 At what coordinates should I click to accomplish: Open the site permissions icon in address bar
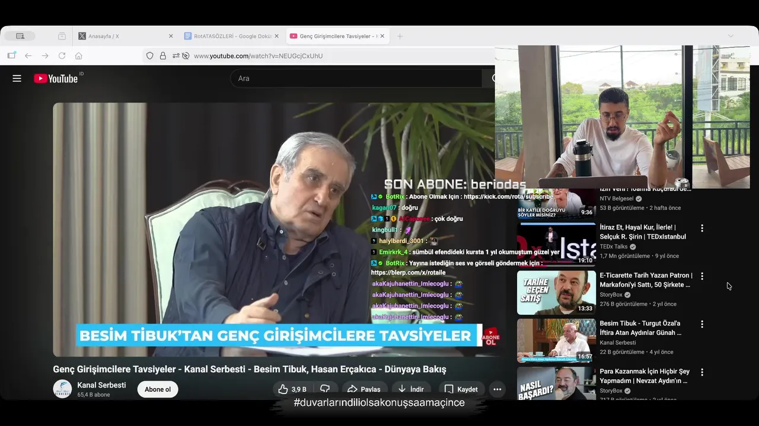coord(176,56)
